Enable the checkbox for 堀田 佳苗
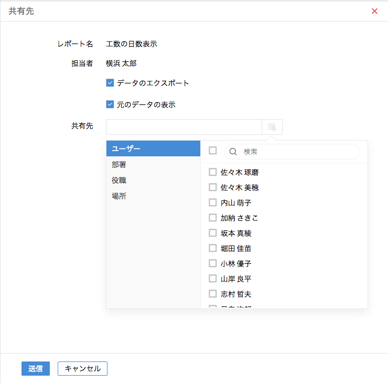The height and width of the screenshot is (383, 388). 213,248
